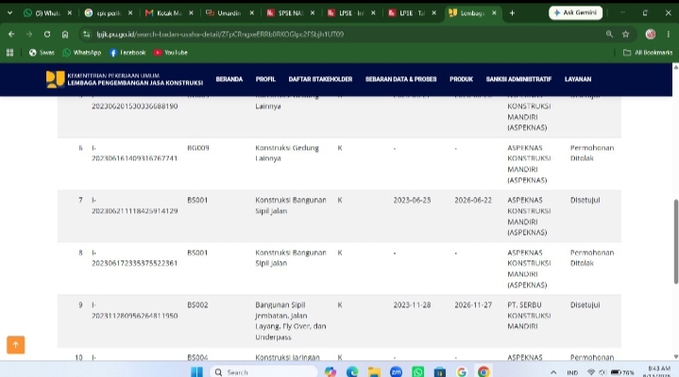Switch to the kpk Google search tab

tap(109, 13)
